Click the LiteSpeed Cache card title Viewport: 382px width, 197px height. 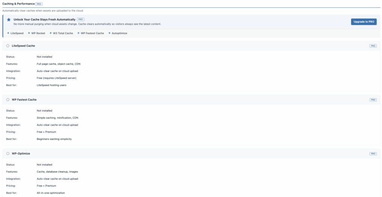coord(24,46)
